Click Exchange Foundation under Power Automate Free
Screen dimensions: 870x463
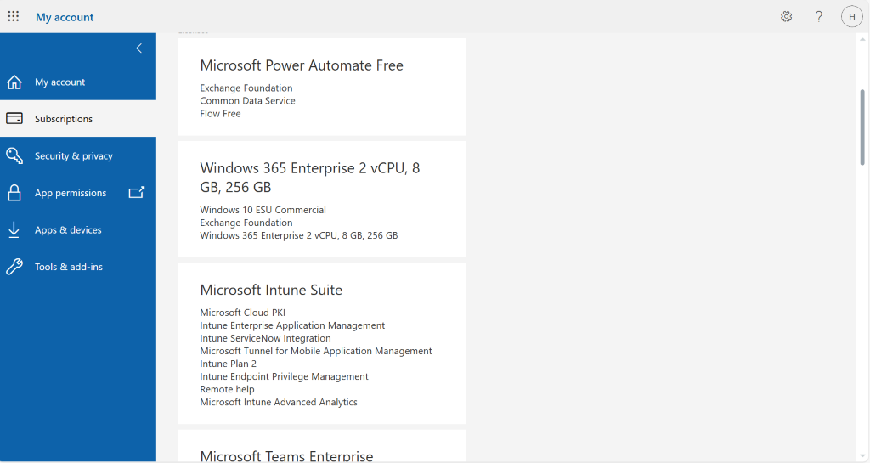246,88
